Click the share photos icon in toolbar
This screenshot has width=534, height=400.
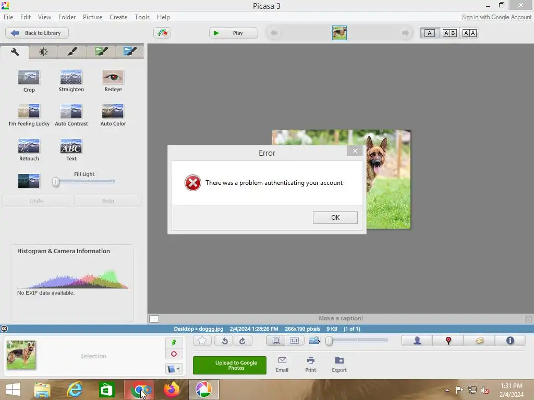click(162, 33)
